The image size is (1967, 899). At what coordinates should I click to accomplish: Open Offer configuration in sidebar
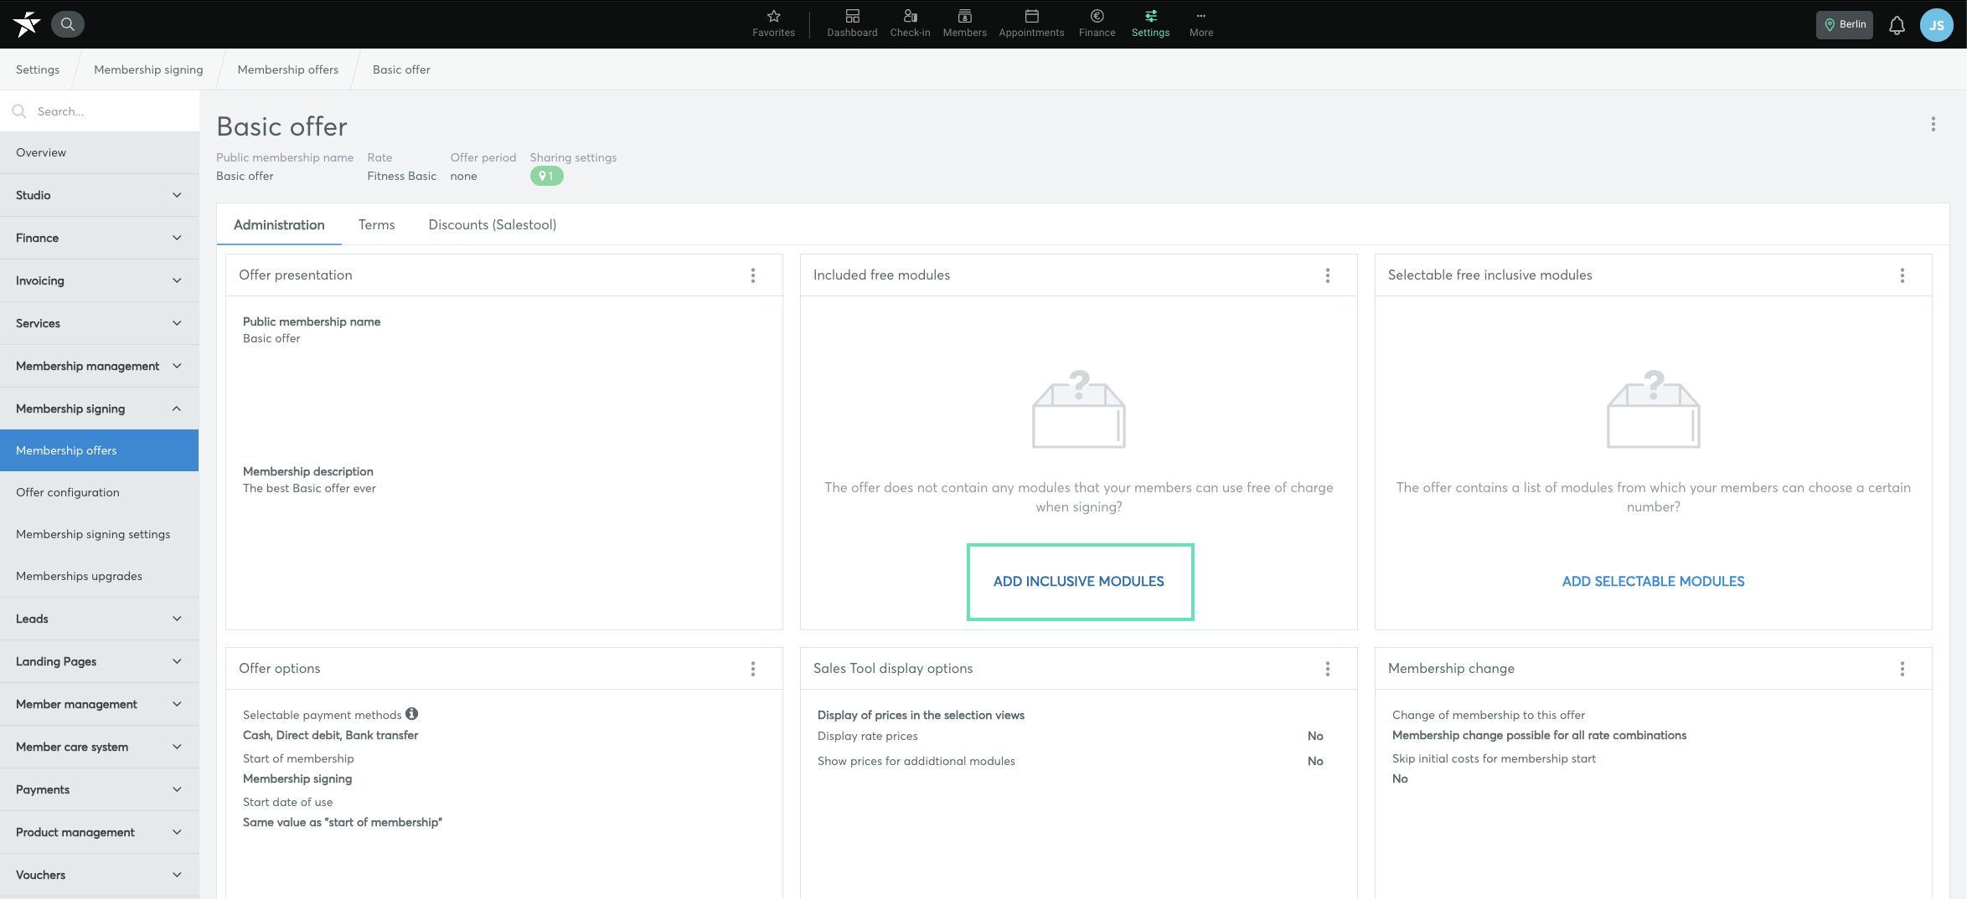[x=100, y=492]
